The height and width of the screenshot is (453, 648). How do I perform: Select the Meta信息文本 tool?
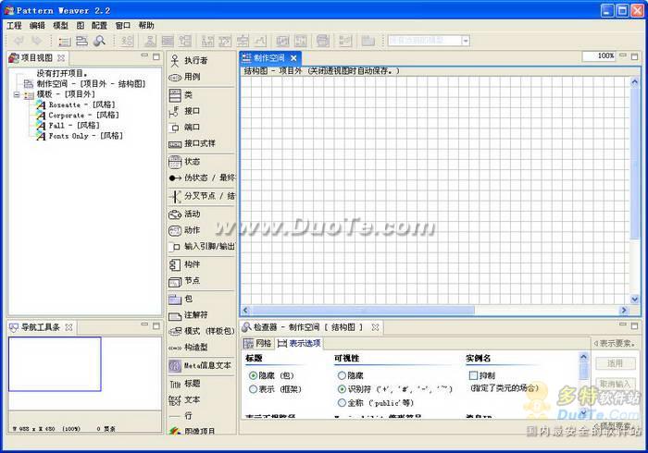click(201, 365)
